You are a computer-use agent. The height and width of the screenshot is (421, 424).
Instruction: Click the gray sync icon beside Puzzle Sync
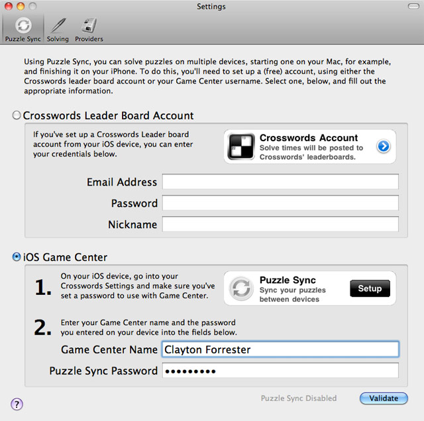[x=241, y=288]
